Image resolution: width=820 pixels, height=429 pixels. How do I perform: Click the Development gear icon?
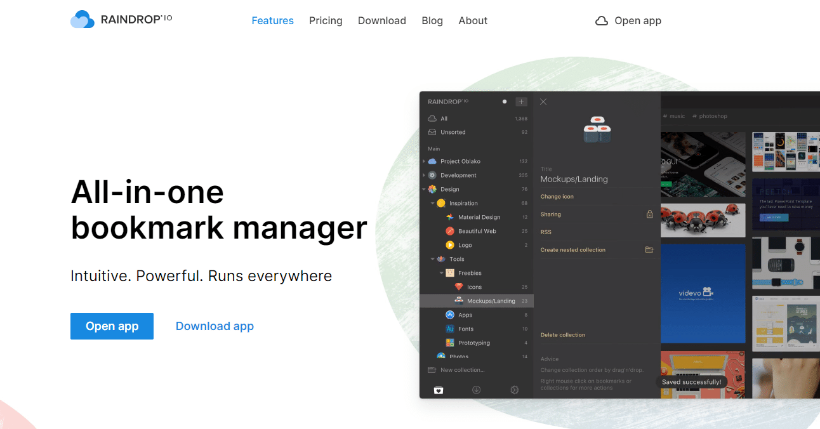pyautogui.click(x=432, y=175)
